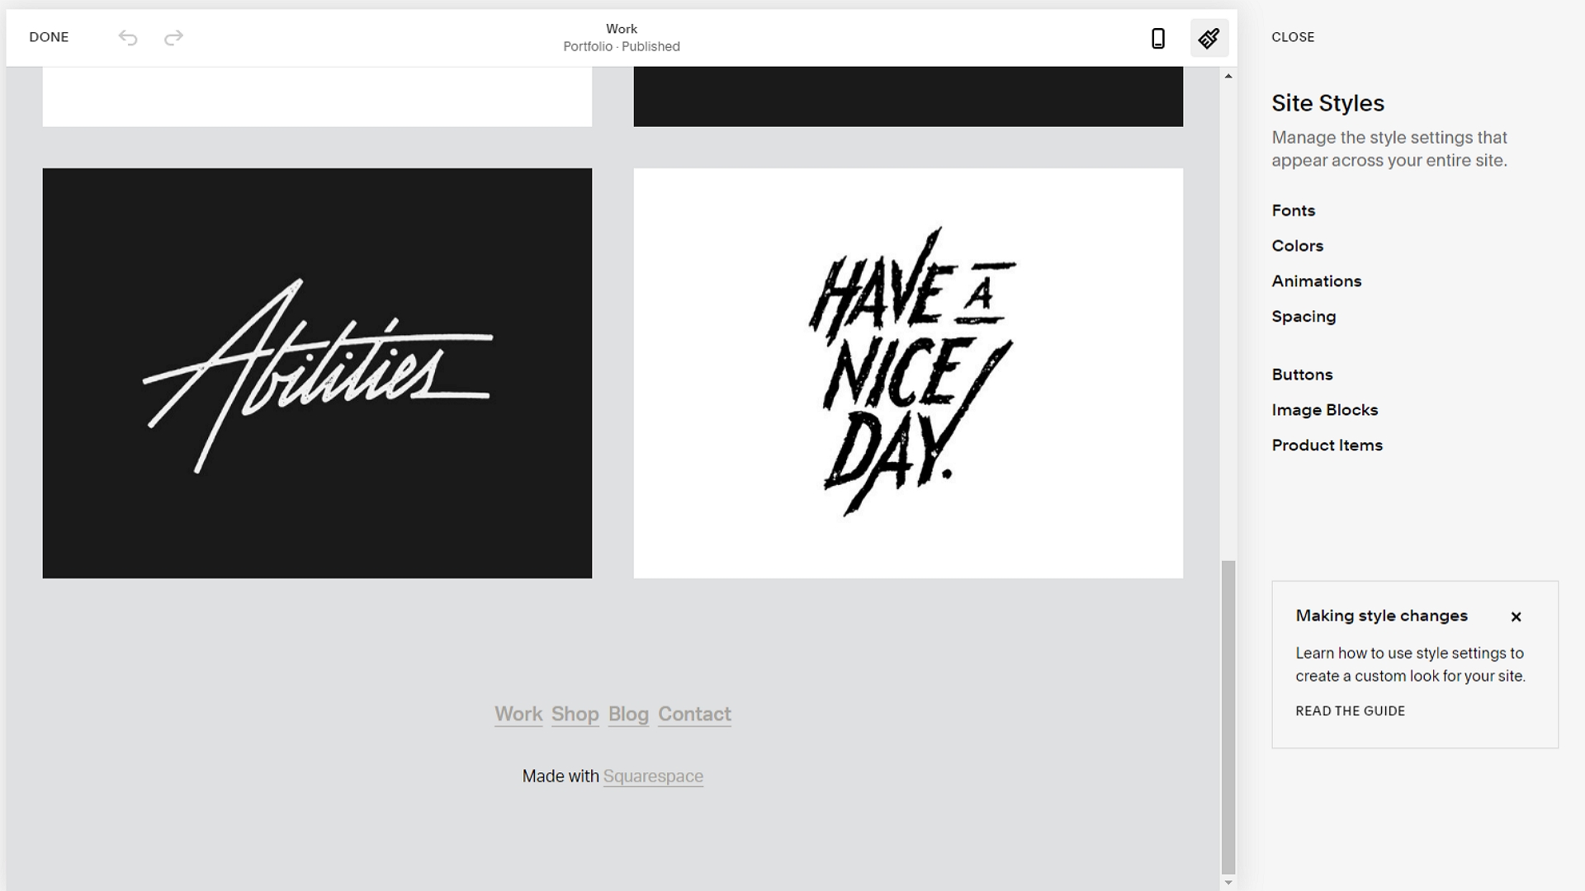Screen dimensions: 1585x891
Task: Click the Abilities portfolio thumbnail
Action: [x=317, y=372]
